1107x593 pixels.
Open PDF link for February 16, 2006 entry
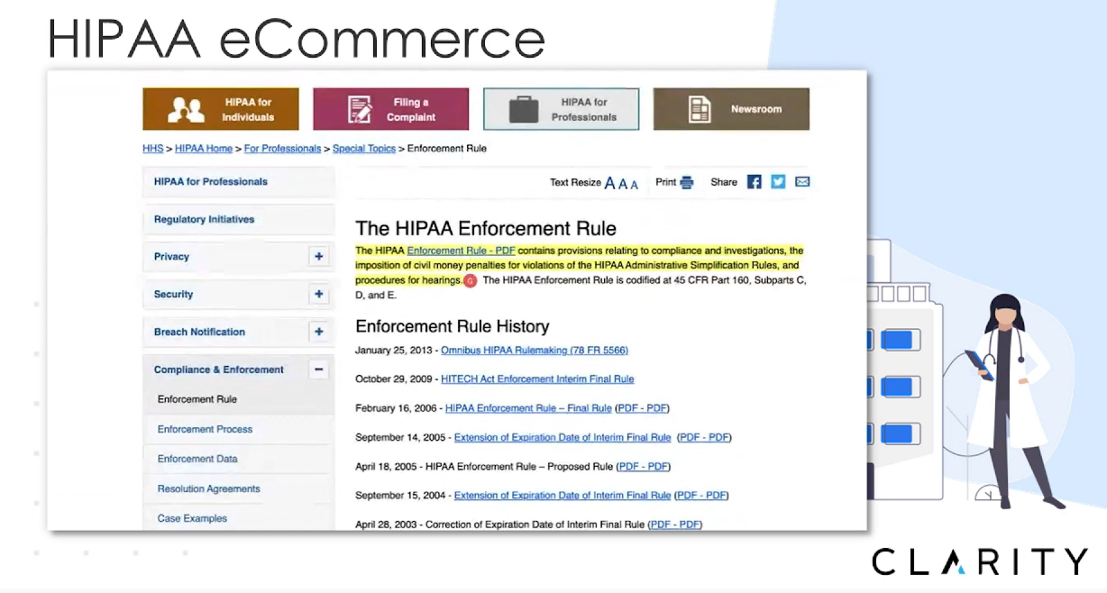coord(643,408)
